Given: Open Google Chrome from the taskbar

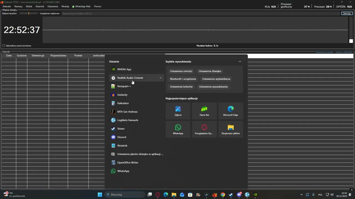Looking at the screenshot, I should [223, 195].
